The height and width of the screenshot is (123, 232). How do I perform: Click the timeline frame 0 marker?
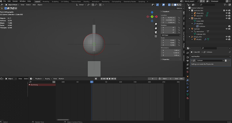coord(92,82)
